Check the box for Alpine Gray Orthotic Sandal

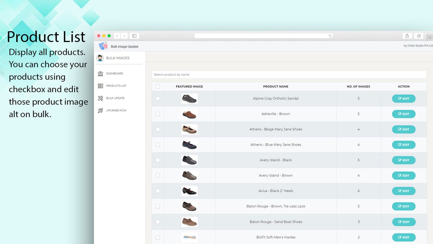[x=158, y=99]
